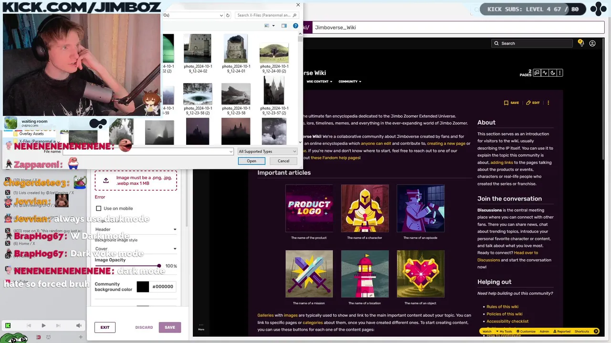This screenshot has height=343, width=611.
Task: Open the Recent Wiki Activity pulse icon
Action: pyautogui.click(x=545, y=73)
